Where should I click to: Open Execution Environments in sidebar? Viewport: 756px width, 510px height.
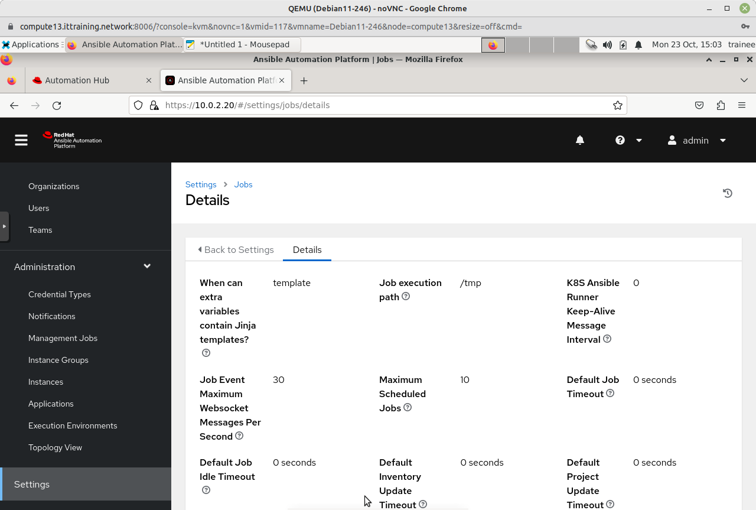(73, 425)
